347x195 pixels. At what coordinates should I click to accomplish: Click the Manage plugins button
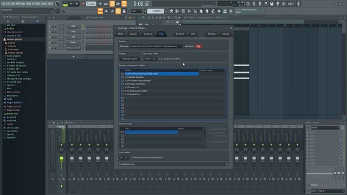pos(130,59)
